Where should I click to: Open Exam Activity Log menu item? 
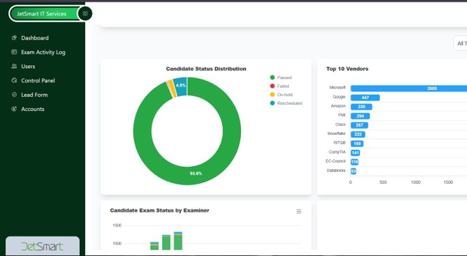point(43,52)
